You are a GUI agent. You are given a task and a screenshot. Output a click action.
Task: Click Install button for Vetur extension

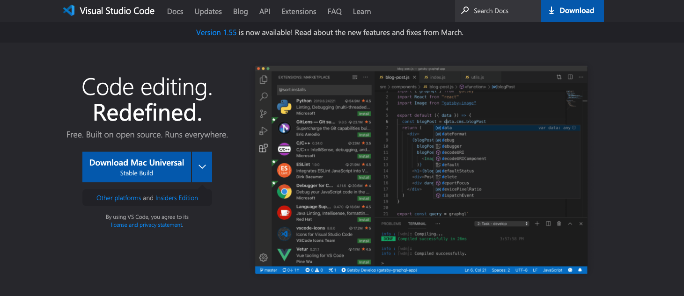pyautogui.click(x=364, y=262)
